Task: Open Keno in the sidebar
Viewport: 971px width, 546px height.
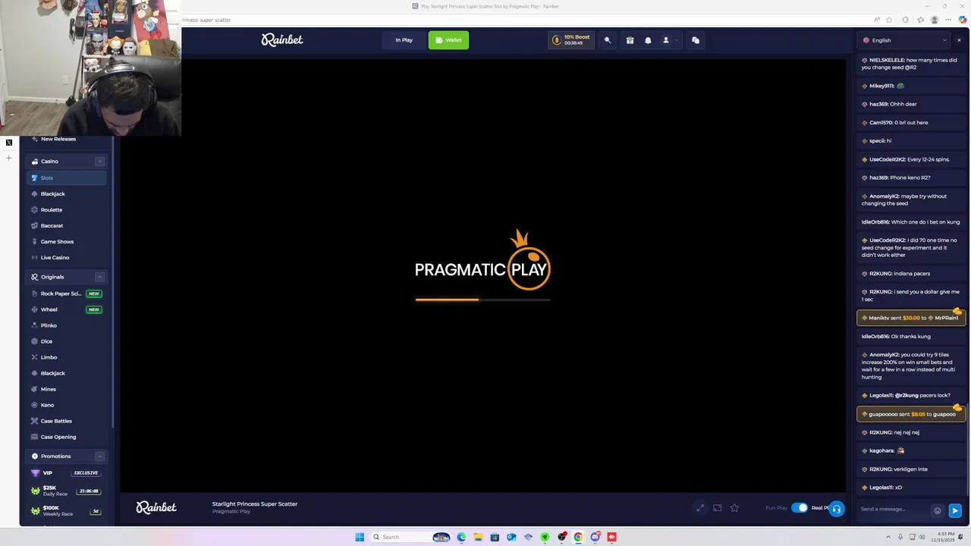Action: pyautogui.click(x=67, y=405)
